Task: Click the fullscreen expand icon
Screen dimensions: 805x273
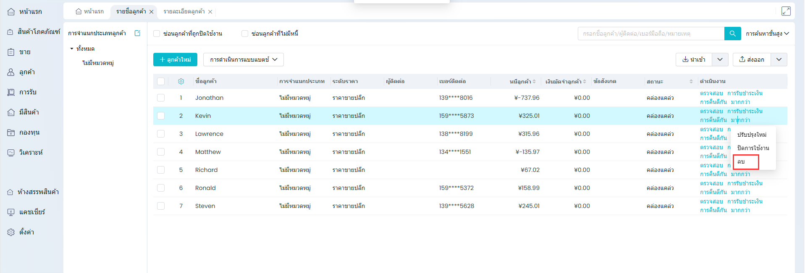Action: pos(786,11)
